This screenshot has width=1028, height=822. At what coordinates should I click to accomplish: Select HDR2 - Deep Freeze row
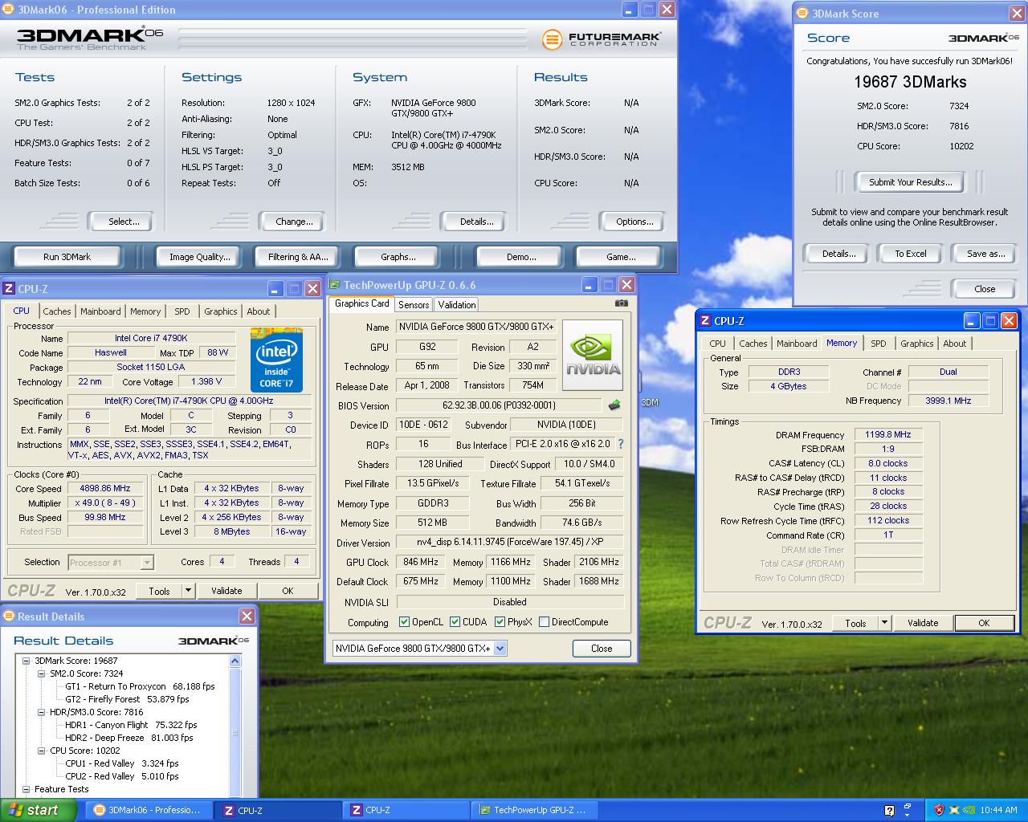129,738
